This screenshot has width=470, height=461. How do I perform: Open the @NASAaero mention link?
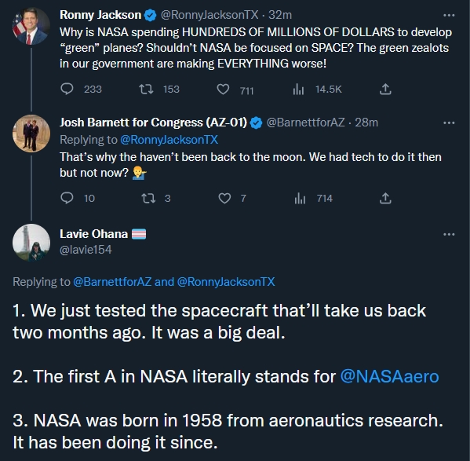390,376
